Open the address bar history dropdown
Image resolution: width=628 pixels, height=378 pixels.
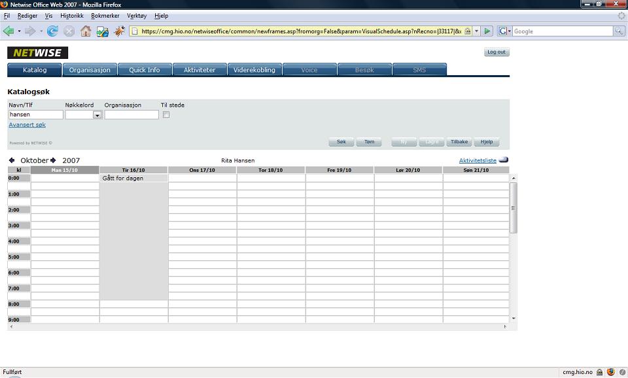tap(477, 31)
